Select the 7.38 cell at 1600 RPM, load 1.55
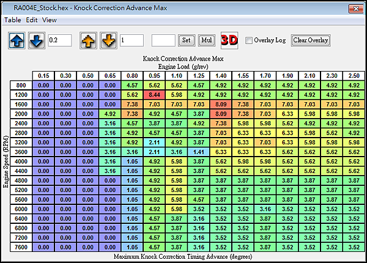The image size is (367, 263). (x=243, y=105)
